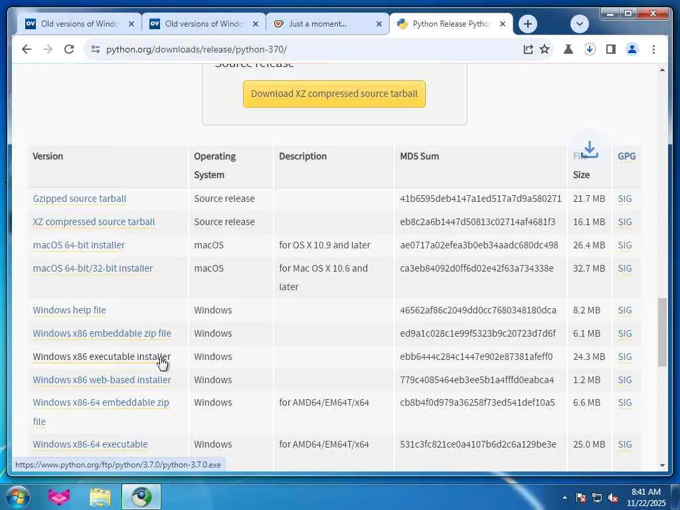Select MD5 sum 41b6595deb4147a1ed517a7d9a580271
This screenshot has width=680, height=510.
481,199
